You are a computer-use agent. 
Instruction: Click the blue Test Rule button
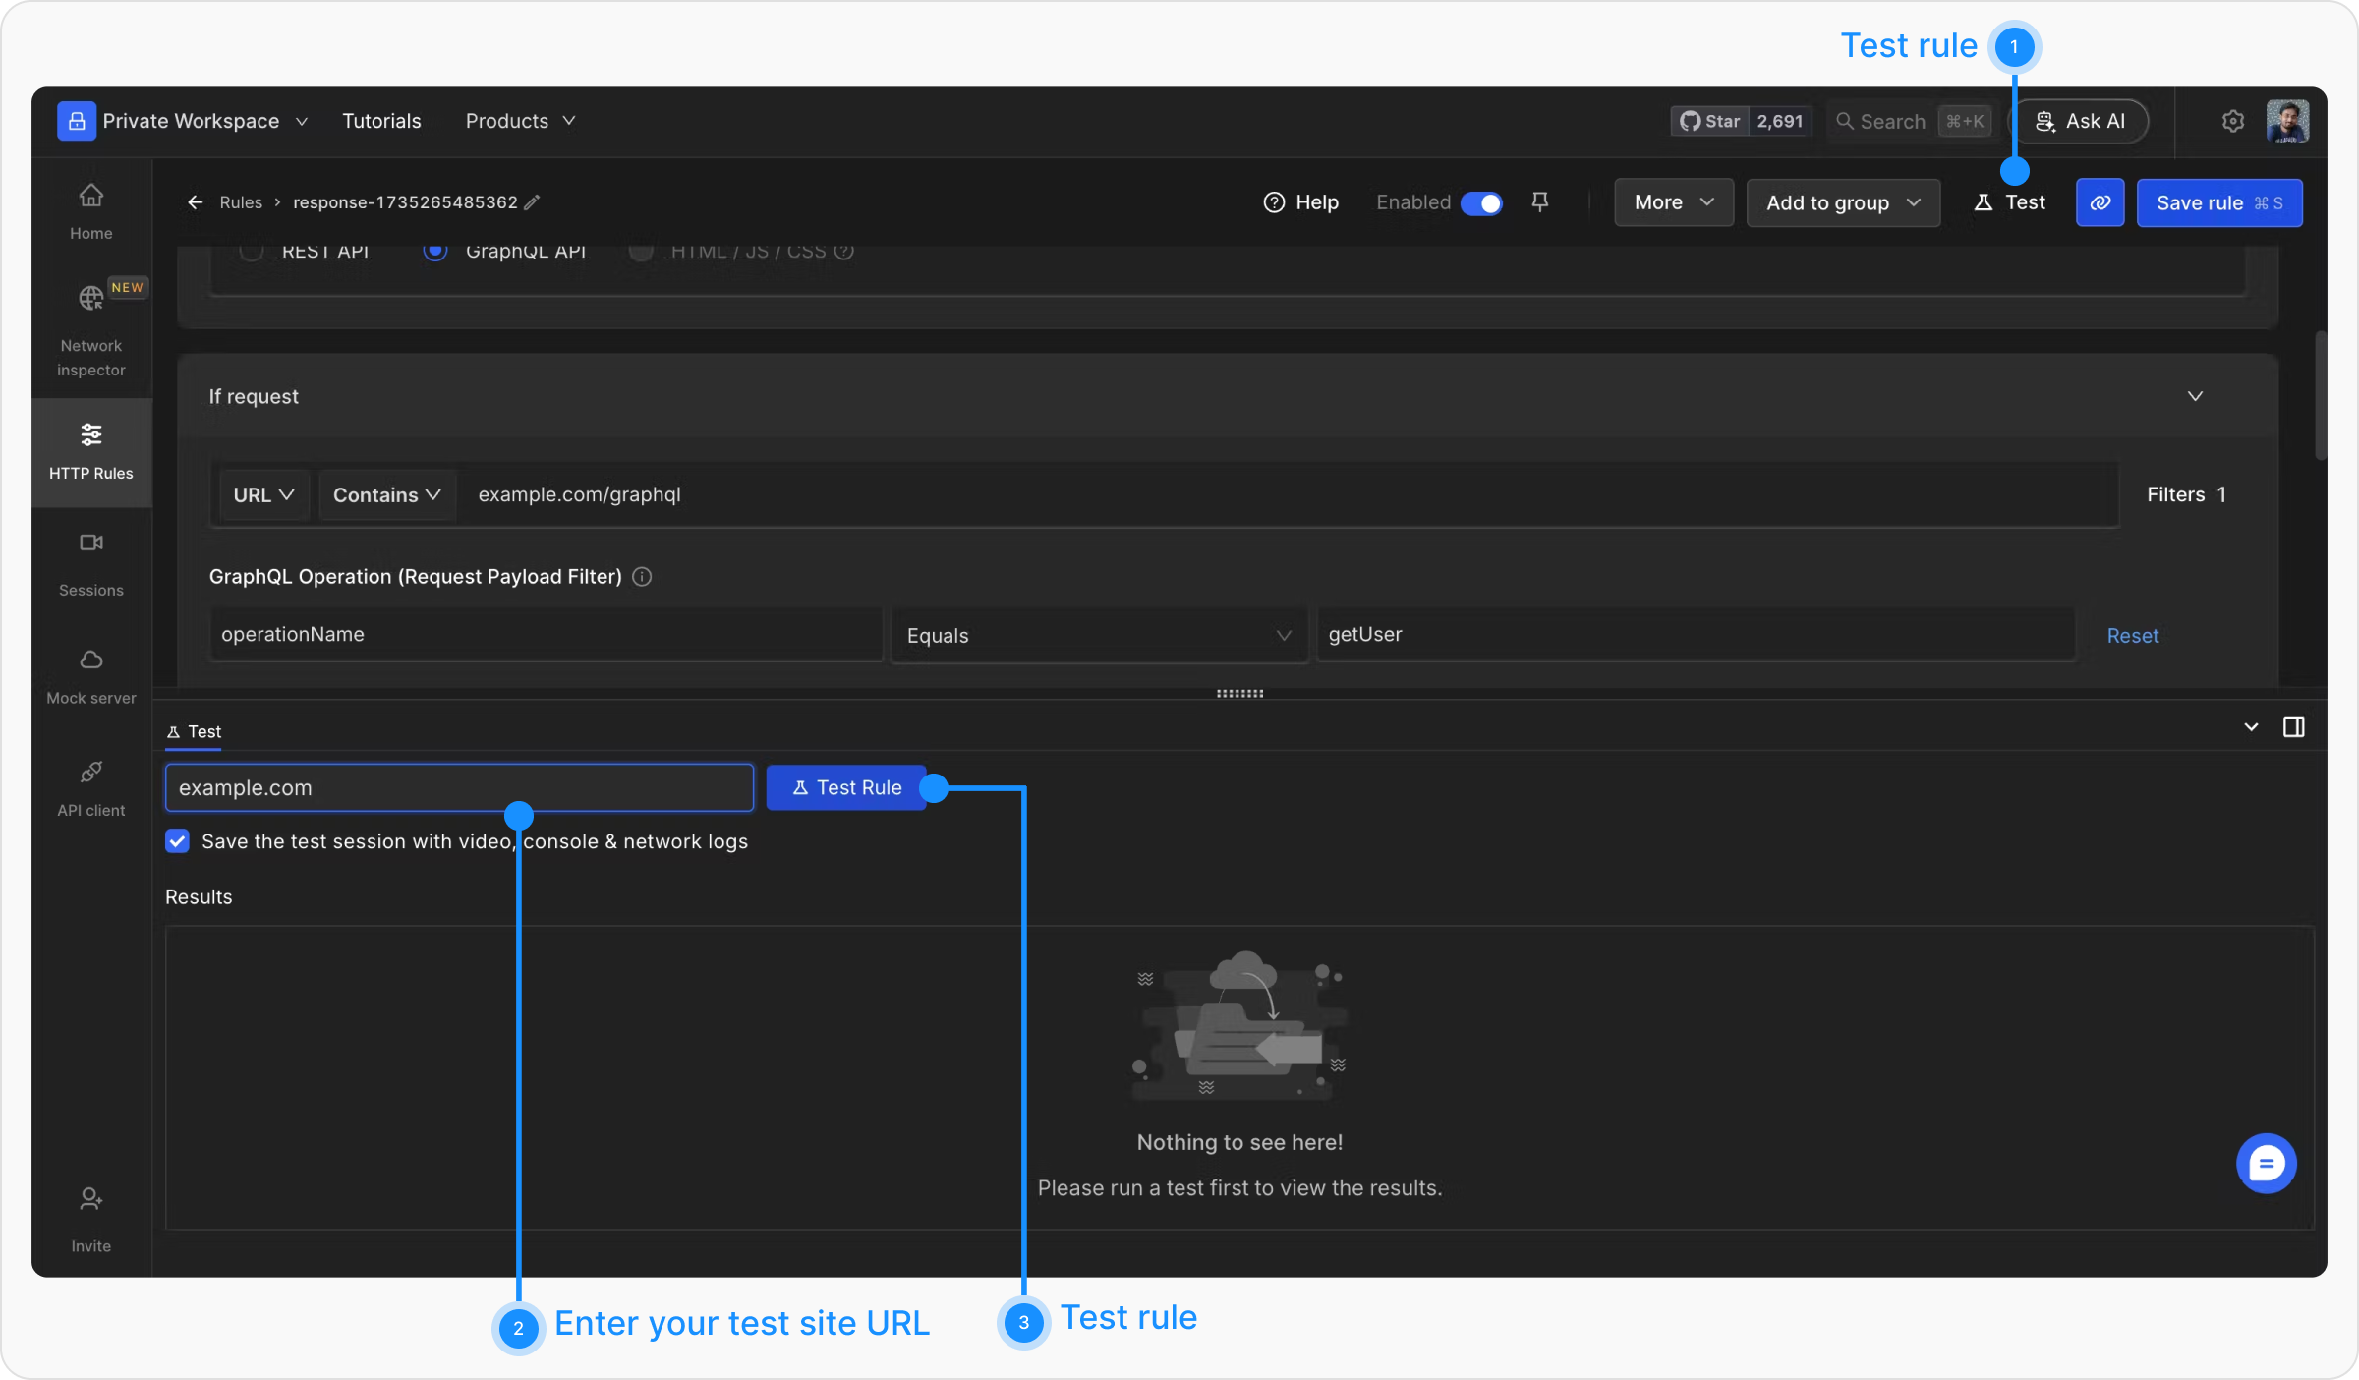(846, 787)
